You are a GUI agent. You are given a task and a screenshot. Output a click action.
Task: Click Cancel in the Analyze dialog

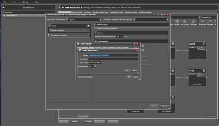164,106
